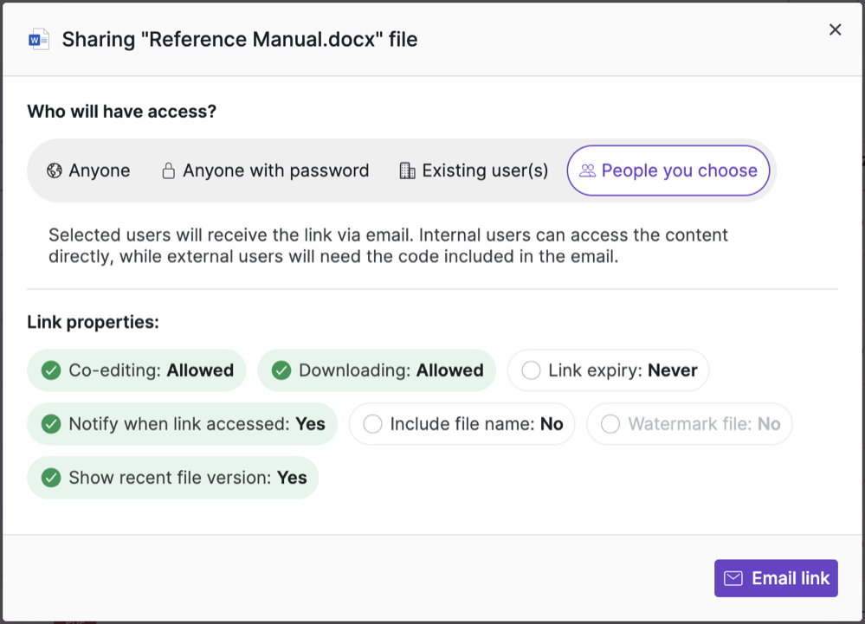Click the globe icon next to Anyone
The height and width of the screenshot is (624, 865).
point(54,170)
